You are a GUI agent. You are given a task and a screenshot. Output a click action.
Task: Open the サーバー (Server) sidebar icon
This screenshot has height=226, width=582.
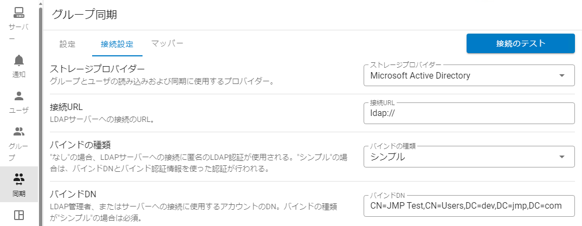tap(19, 12)
